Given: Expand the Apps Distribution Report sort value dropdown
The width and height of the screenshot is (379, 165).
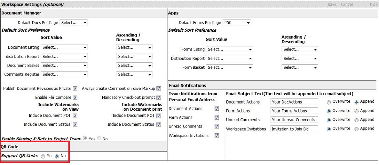Looking at the screenshot, I should [x=229, y=59].
